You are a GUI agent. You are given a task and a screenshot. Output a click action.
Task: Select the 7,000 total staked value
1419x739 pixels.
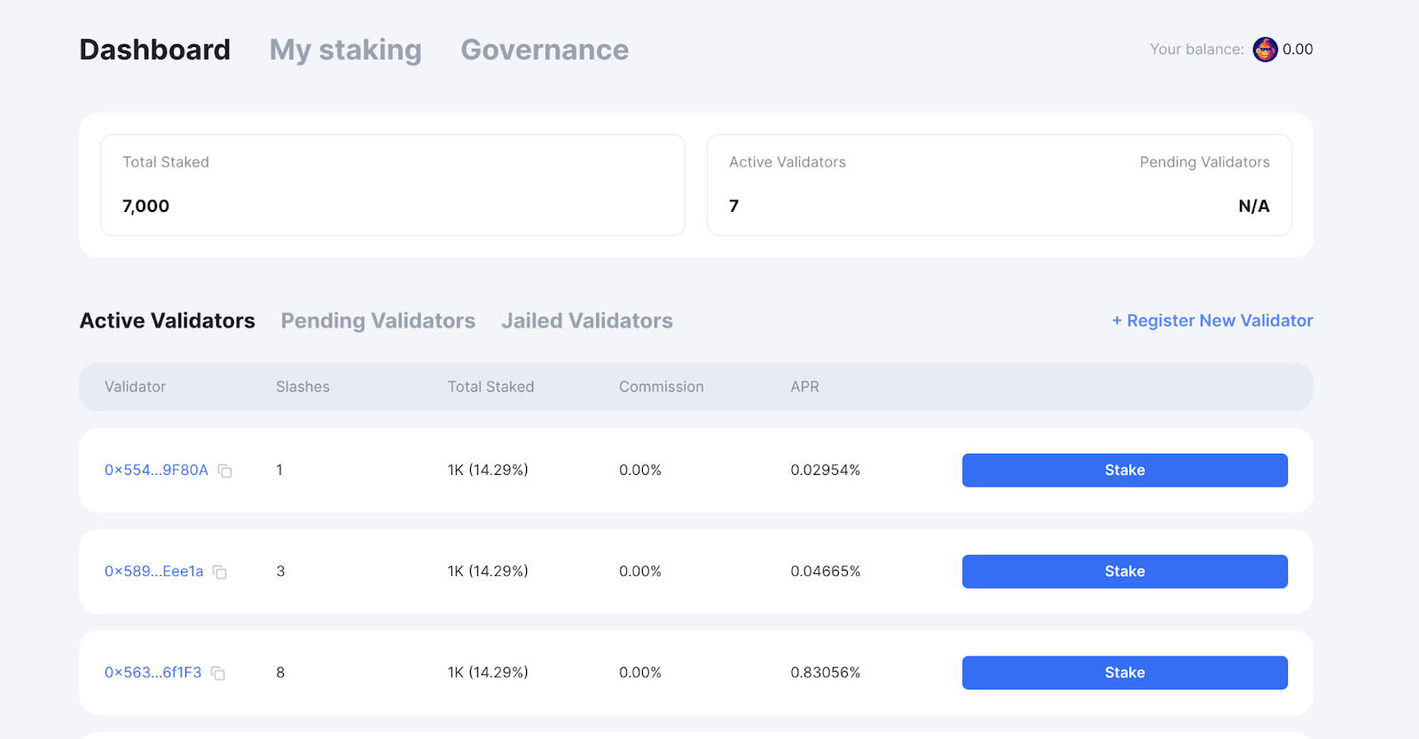coord(145,206)
